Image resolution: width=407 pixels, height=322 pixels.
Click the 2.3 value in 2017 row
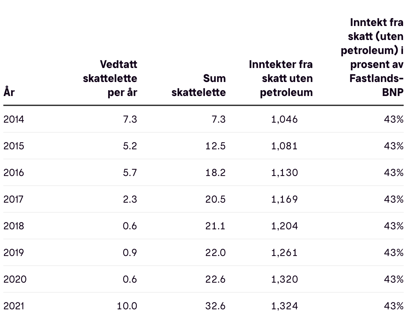click(130, 199)
